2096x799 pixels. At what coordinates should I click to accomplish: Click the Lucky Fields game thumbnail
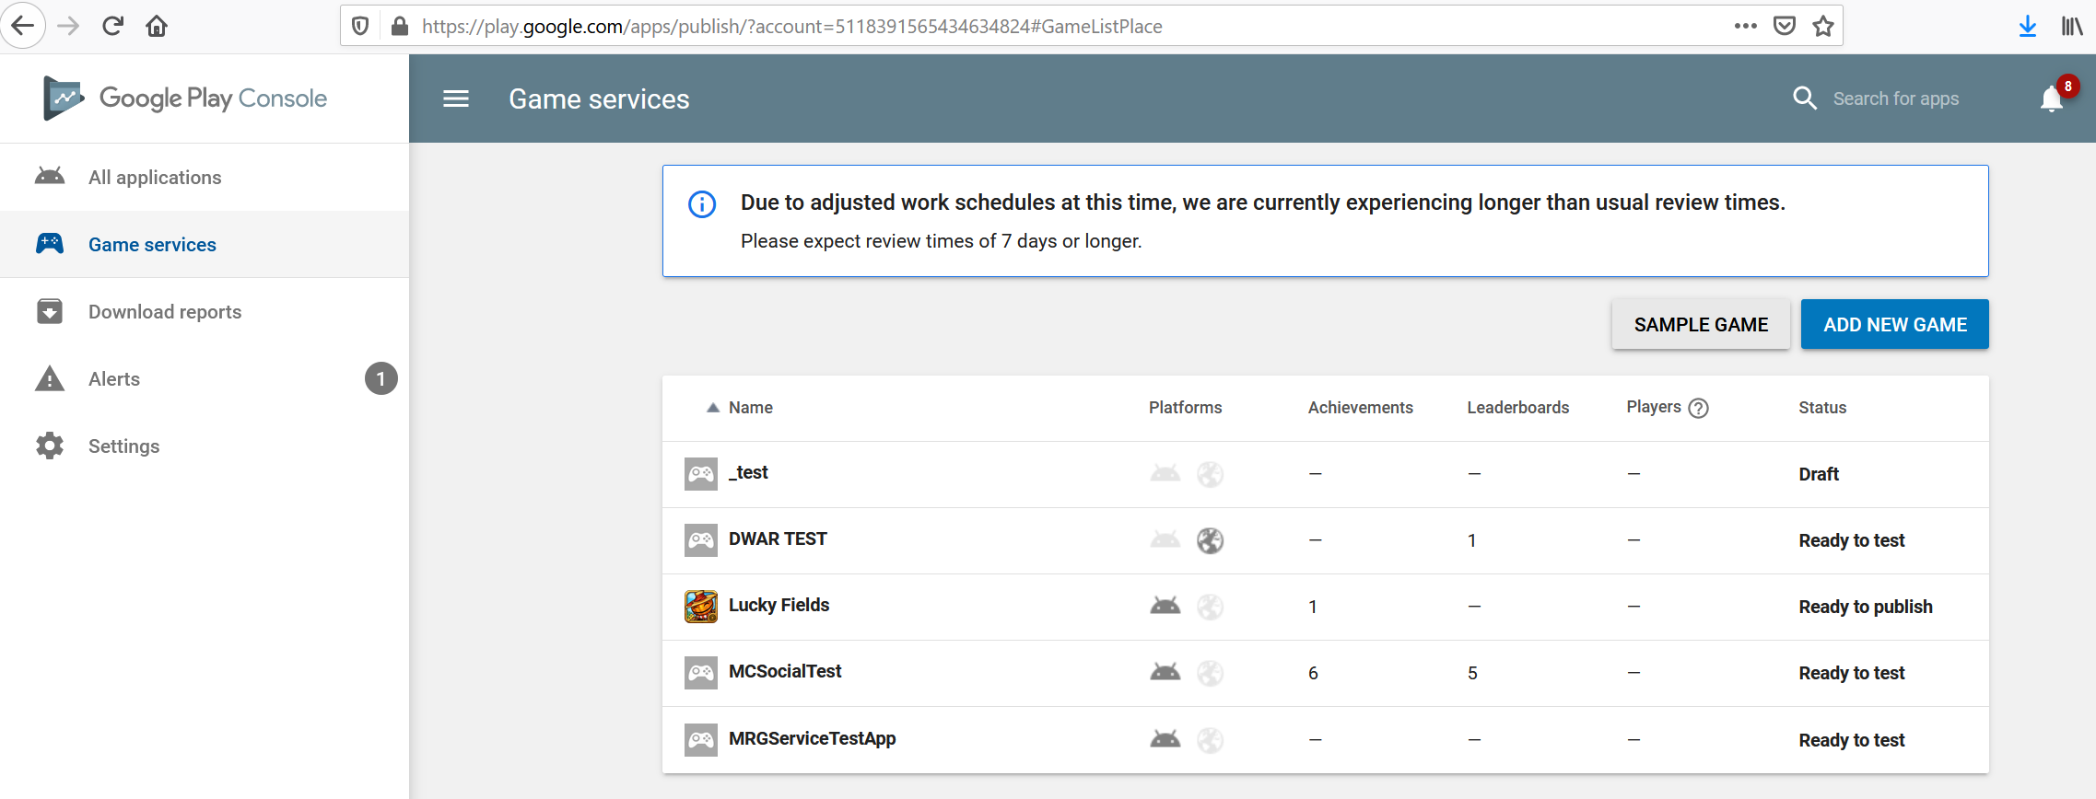coord(701,607)
